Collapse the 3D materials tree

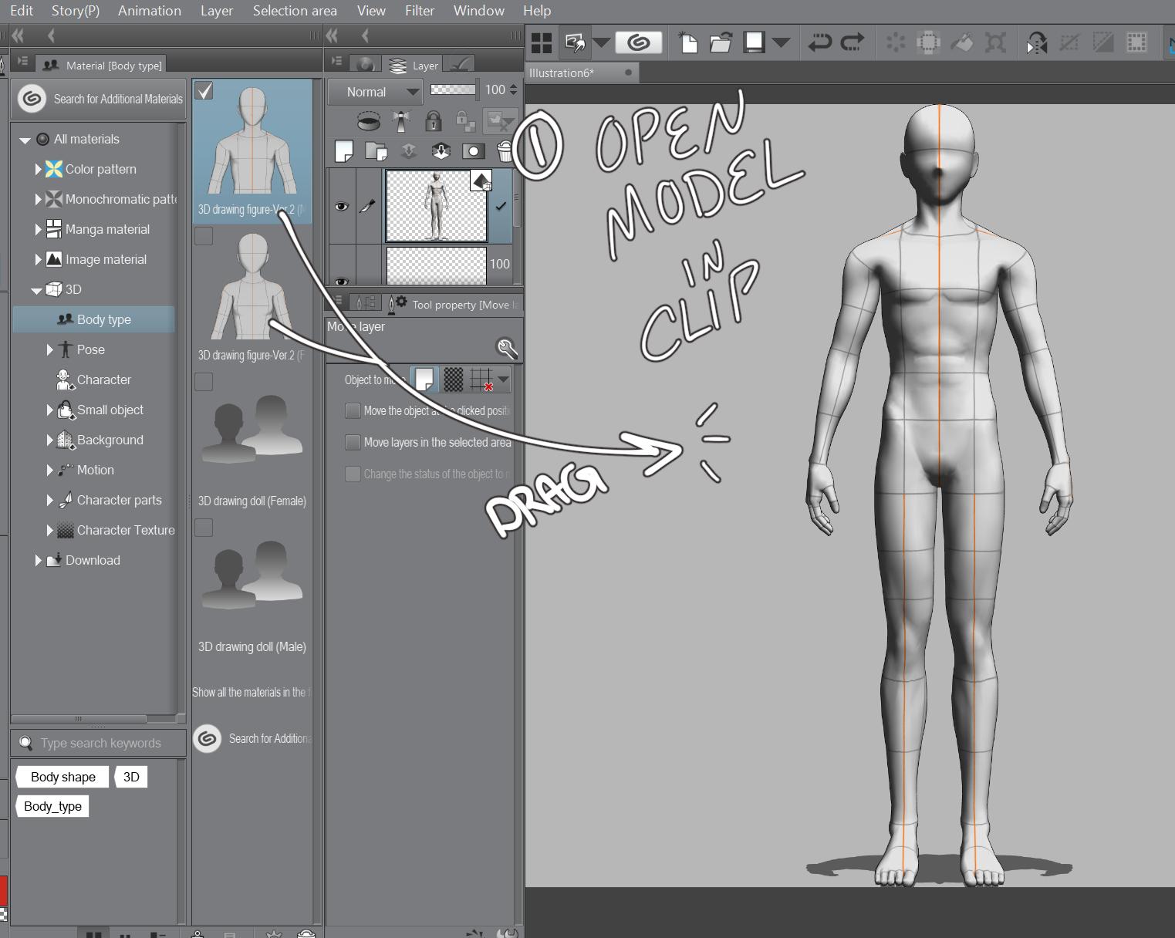point(35,290)
